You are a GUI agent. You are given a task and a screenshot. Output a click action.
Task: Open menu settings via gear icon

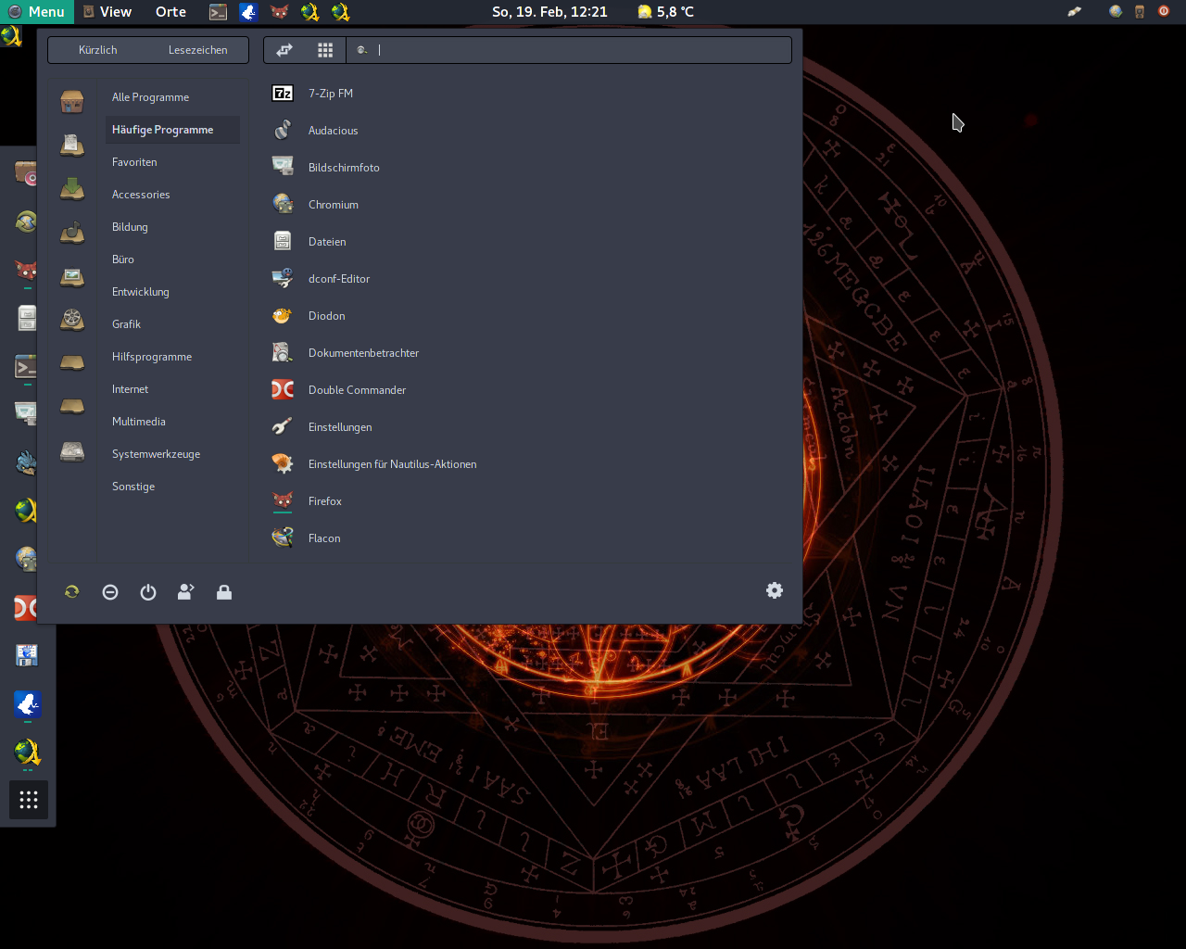(x=775, y=590)
